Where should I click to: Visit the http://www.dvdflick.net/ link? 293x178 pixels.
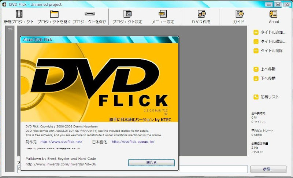click(x=61, y=141)
